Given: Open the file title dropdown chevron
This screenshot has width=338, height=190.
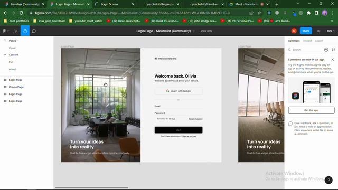Looking at the screenshot, I should point(194,31).
